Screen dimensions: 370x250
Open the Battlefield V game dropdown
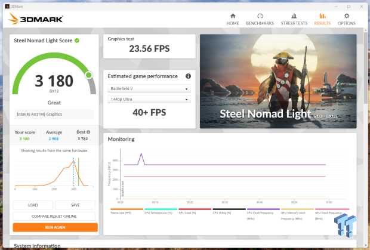[149, 88]
